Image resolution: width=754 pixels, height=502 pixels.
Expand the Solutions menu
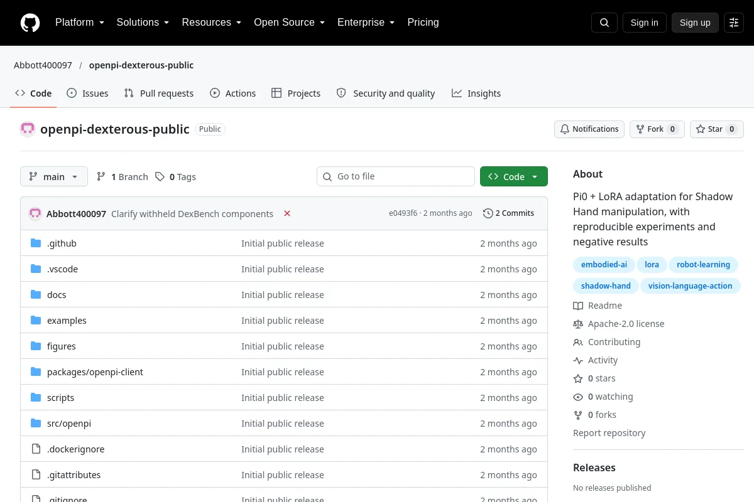(x=143, y=23)
